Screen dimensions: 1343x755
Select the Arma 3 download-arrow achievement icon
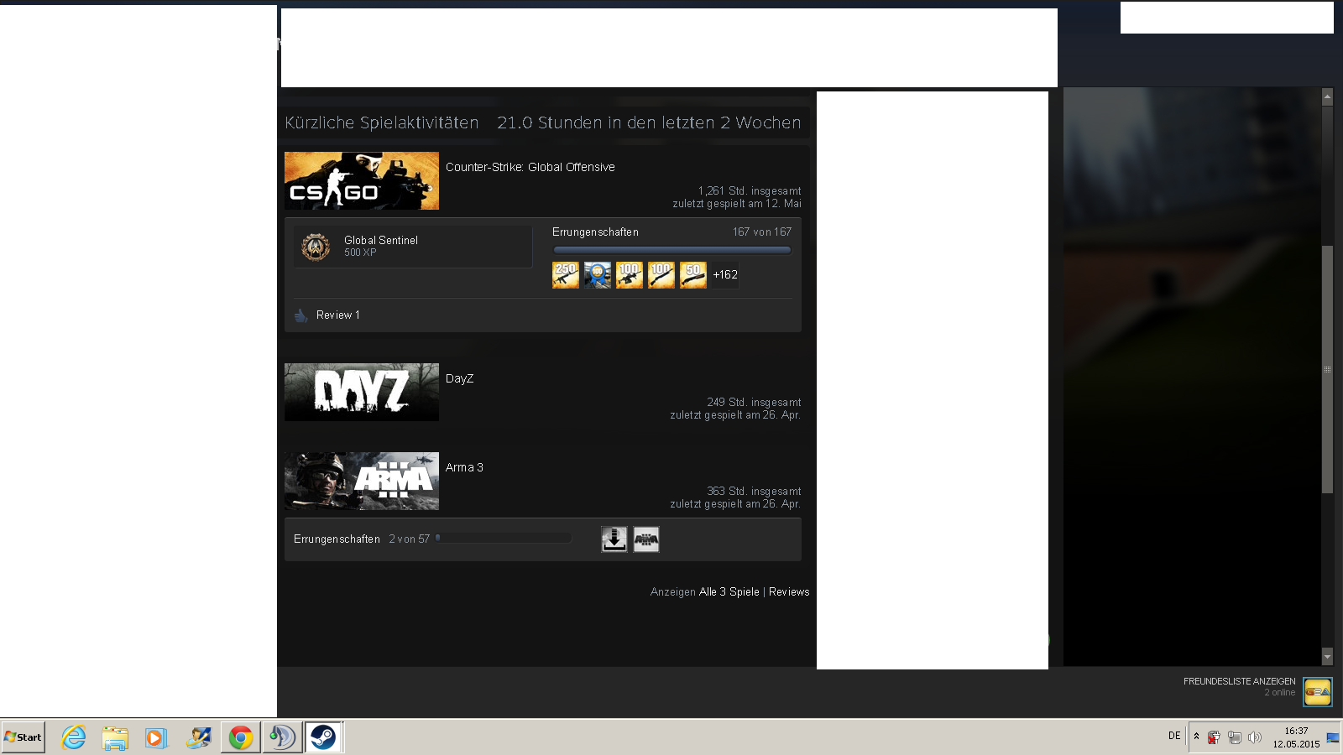tap(614, 539)
